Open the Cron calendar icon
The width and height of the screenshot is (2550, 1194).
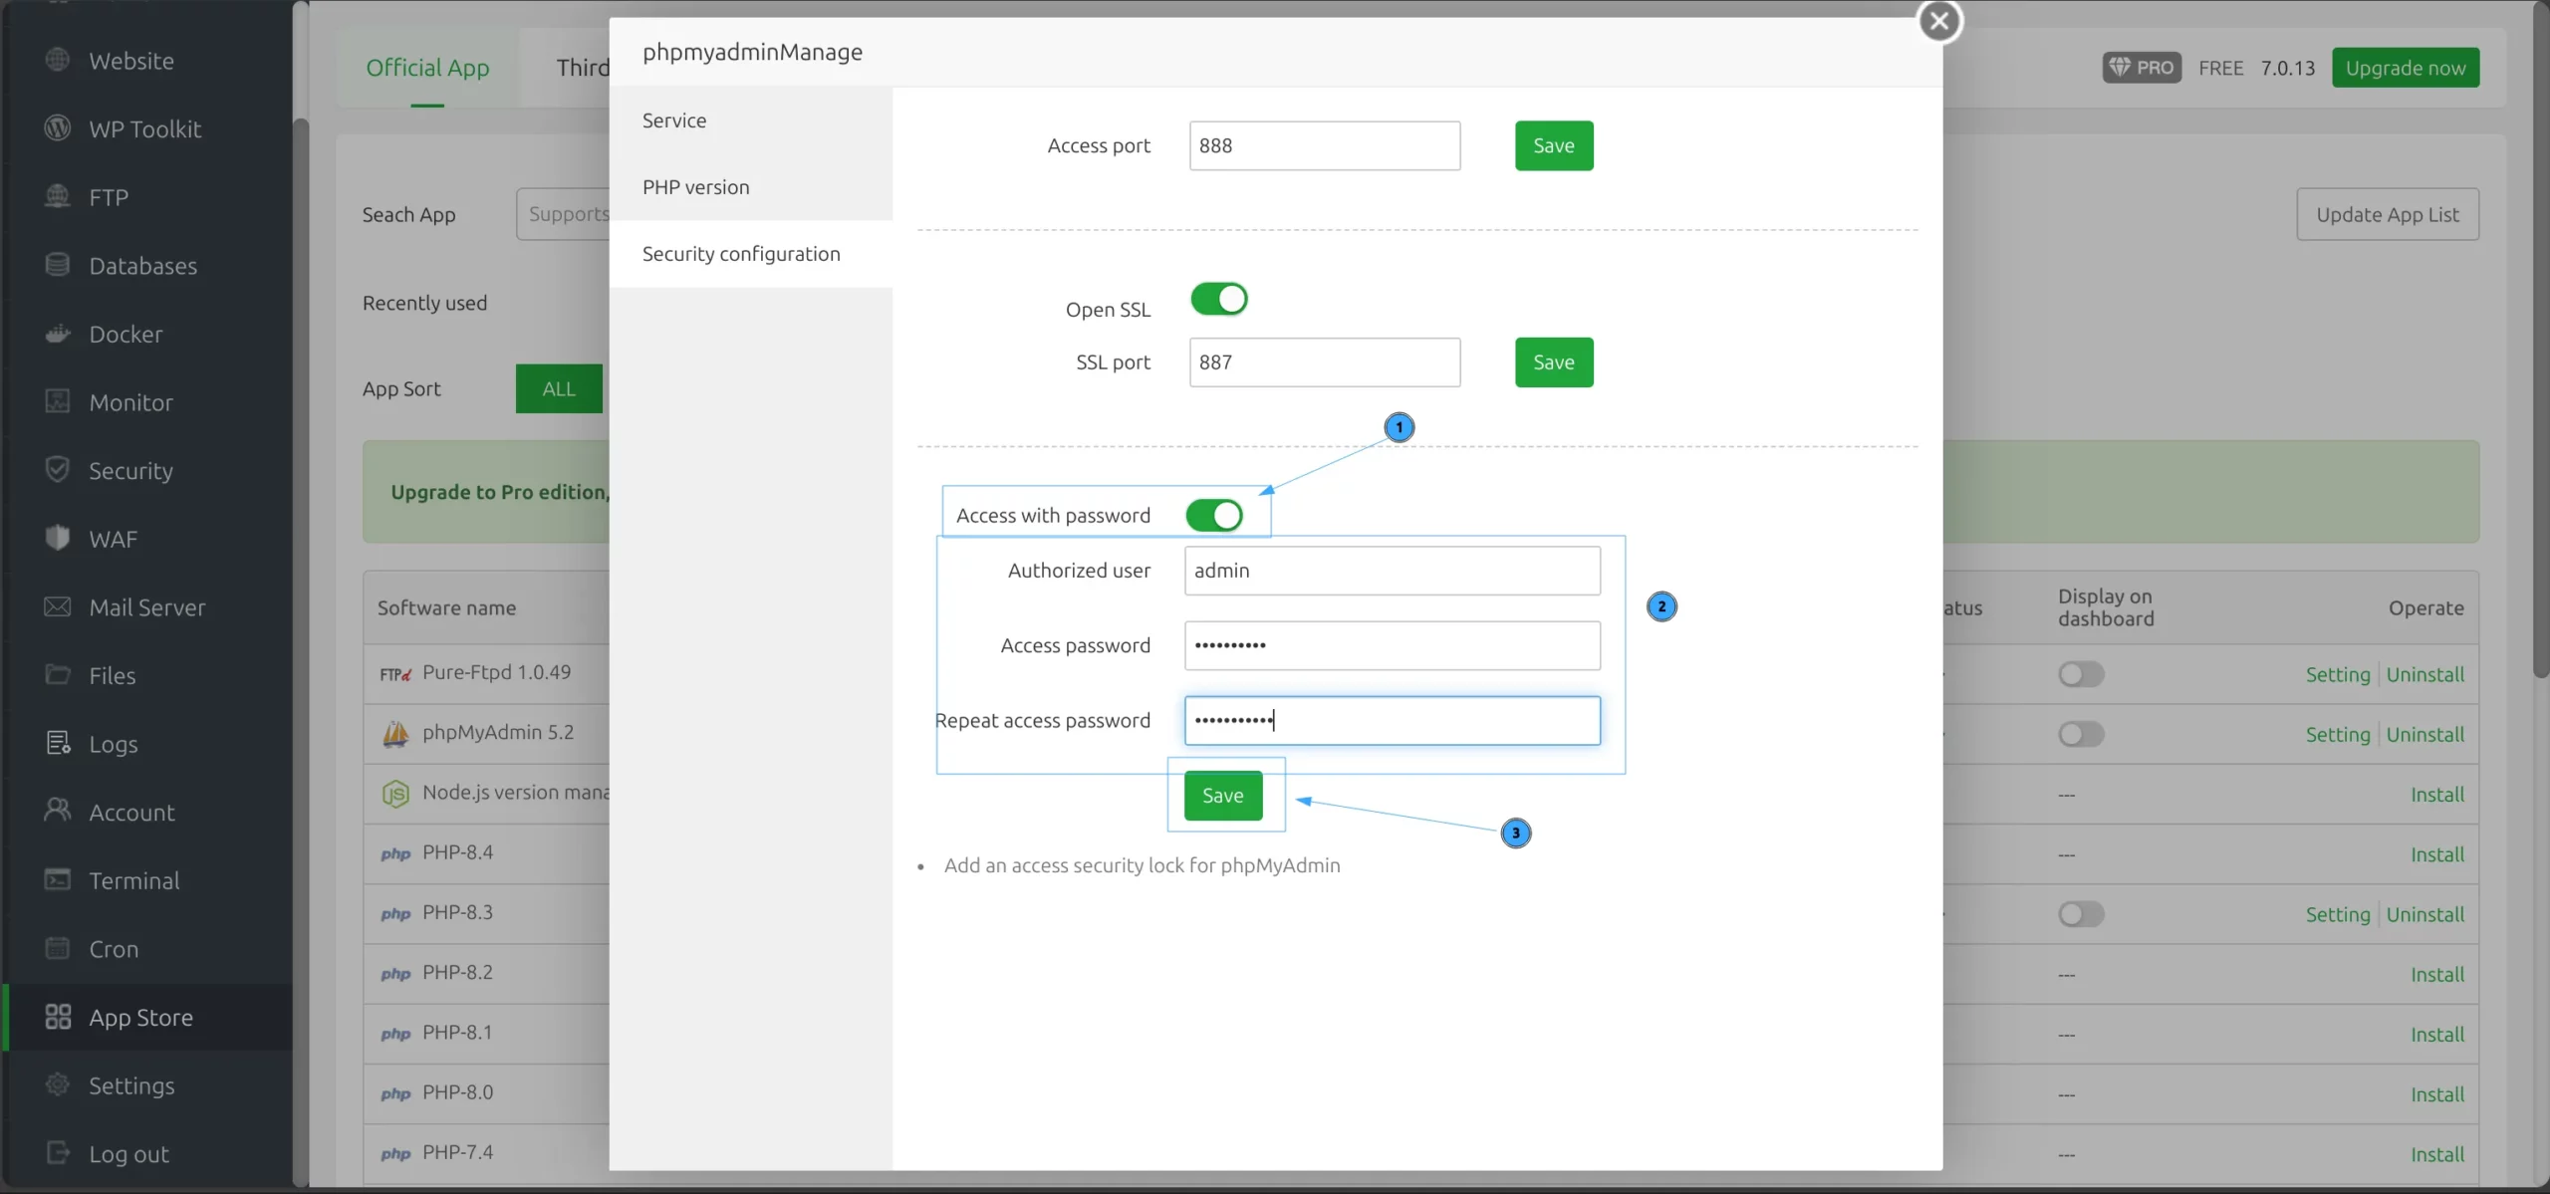click(58, 948)
